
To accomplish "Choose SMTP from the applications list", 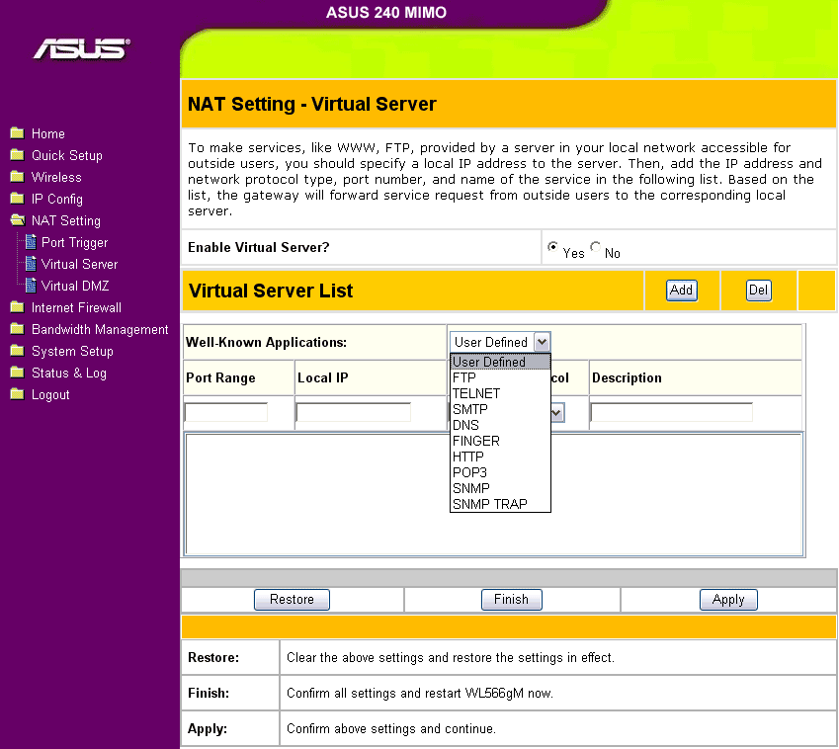I will (x=500, y=409).
